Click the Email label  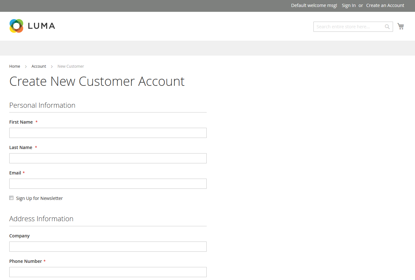[x=15, y=173]
